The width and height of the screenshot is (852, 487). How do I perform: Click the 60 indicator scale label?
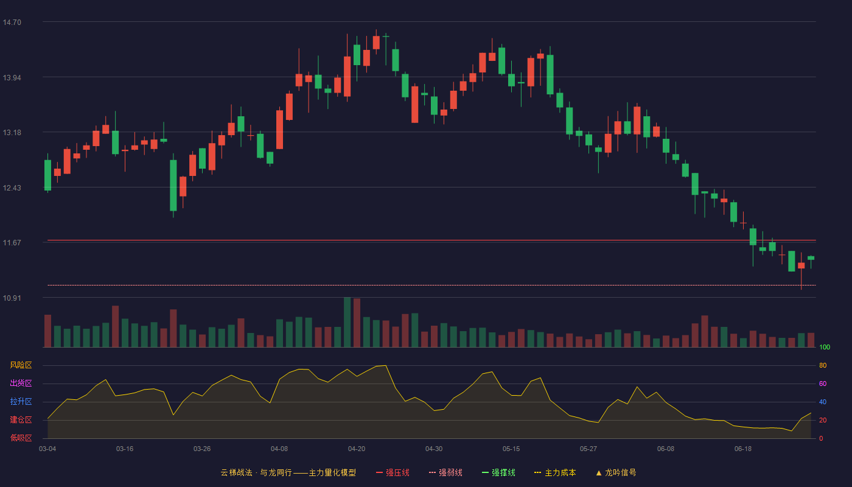tap(823, 384)
